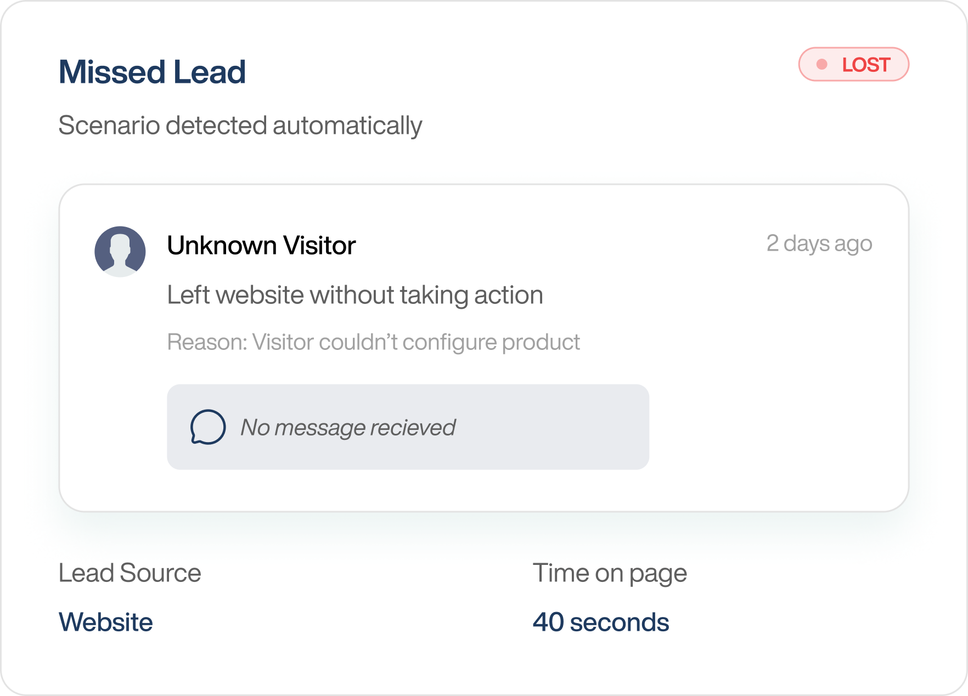Click the speech bubble message icon
The image size is (968, 696).
(207, 427)
